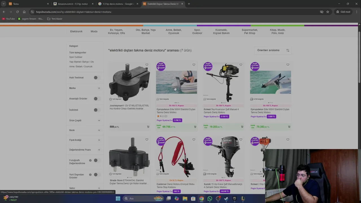Open File Explorer from taskbar
361x203 pixels.
tap(185, 198)
